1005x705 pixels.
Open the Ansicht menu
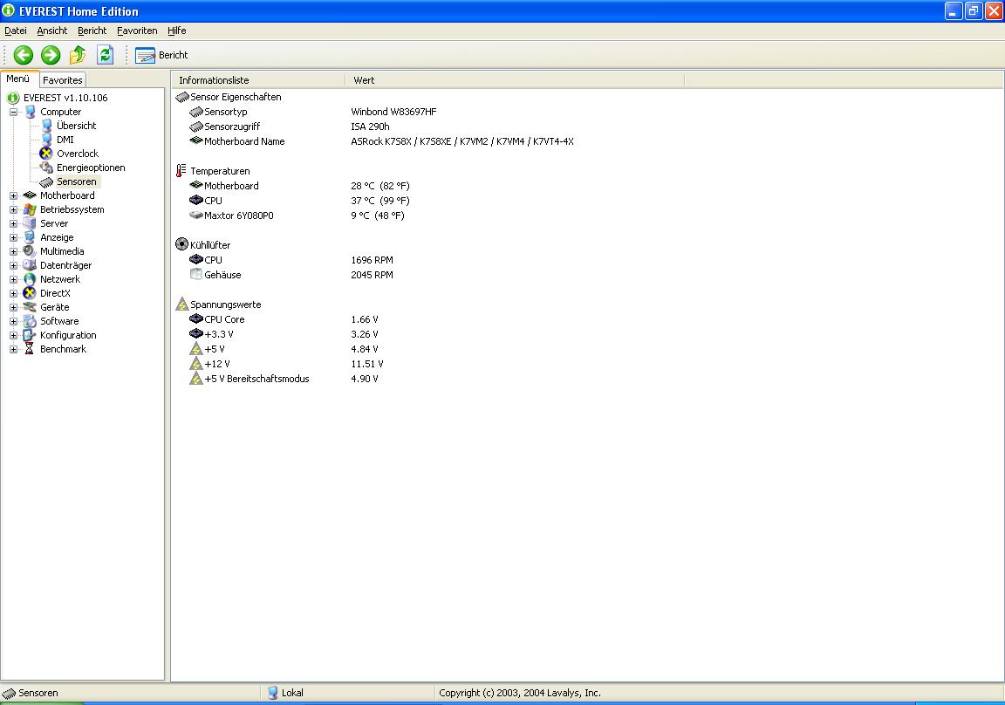(x=52, y=31)
